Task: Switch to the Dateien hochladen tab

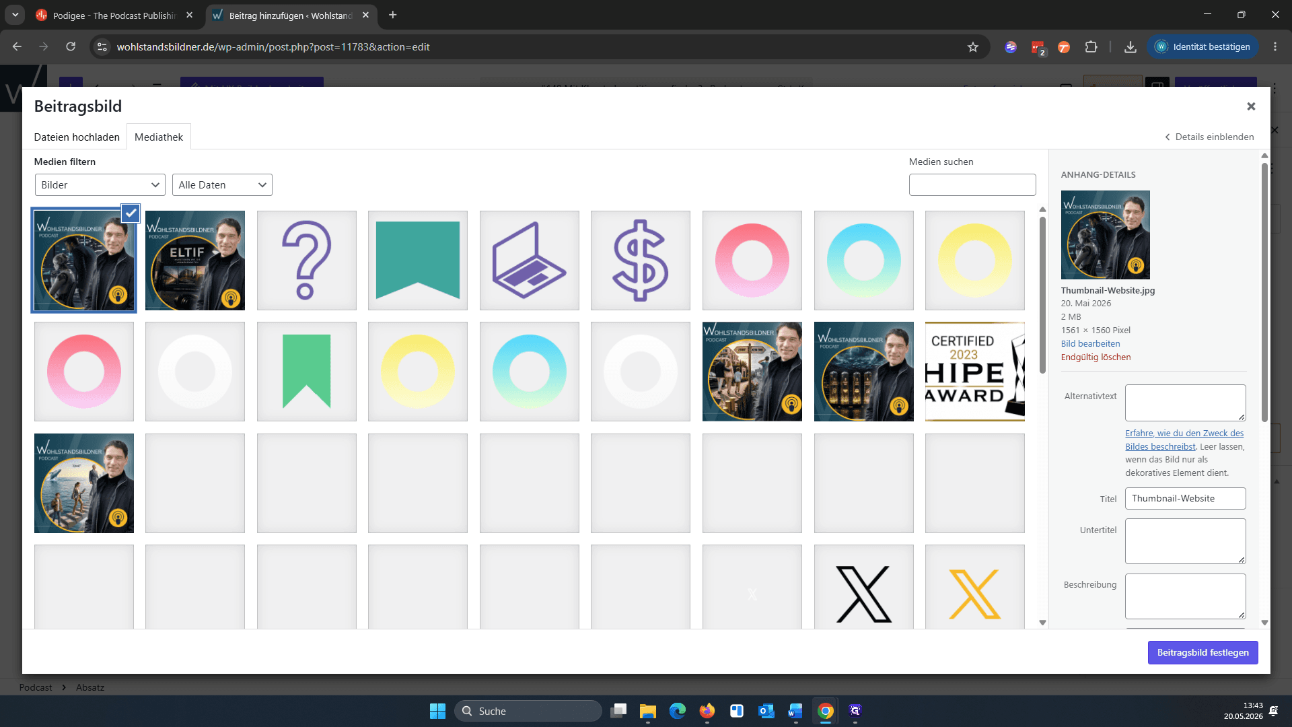Action: pyautogui.click(x=77, y=137)
